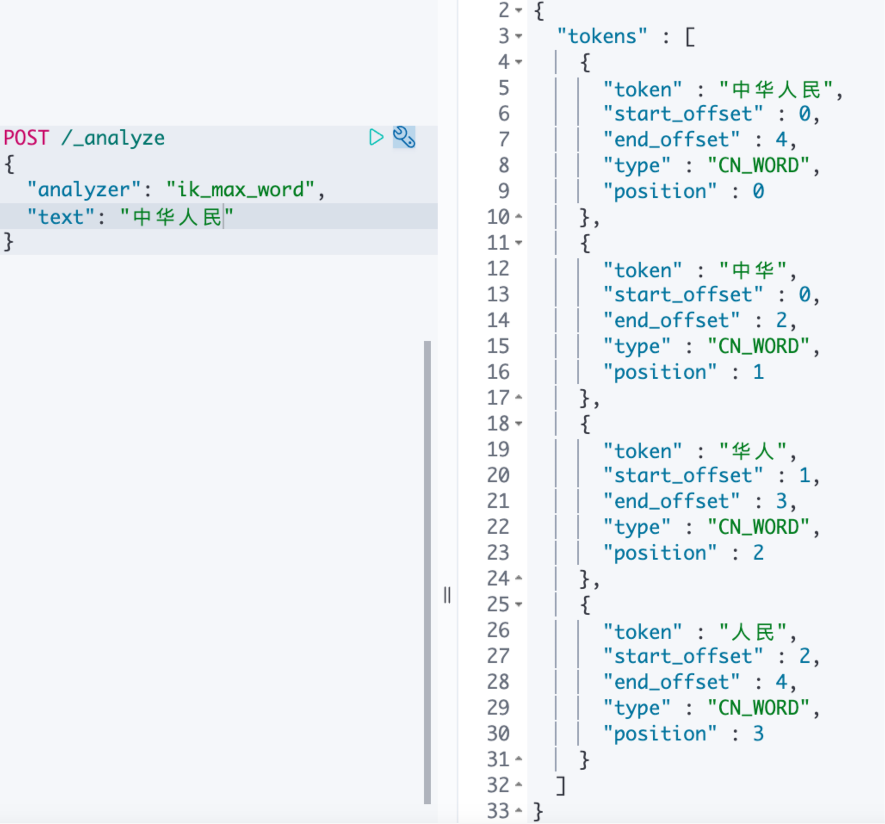Fold the third token object at line 18
885x824 pixels.
519,423
